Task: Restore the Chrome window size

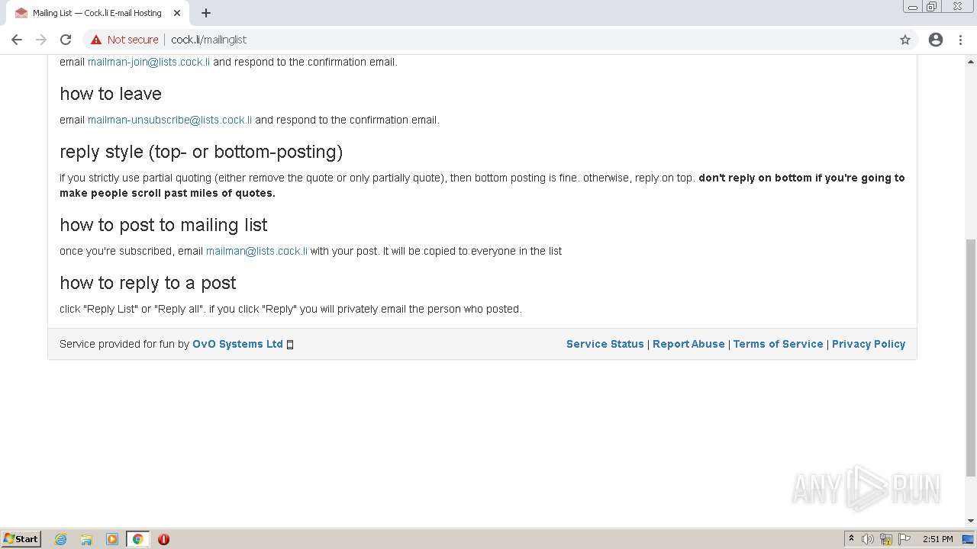Action: [932, 7]
